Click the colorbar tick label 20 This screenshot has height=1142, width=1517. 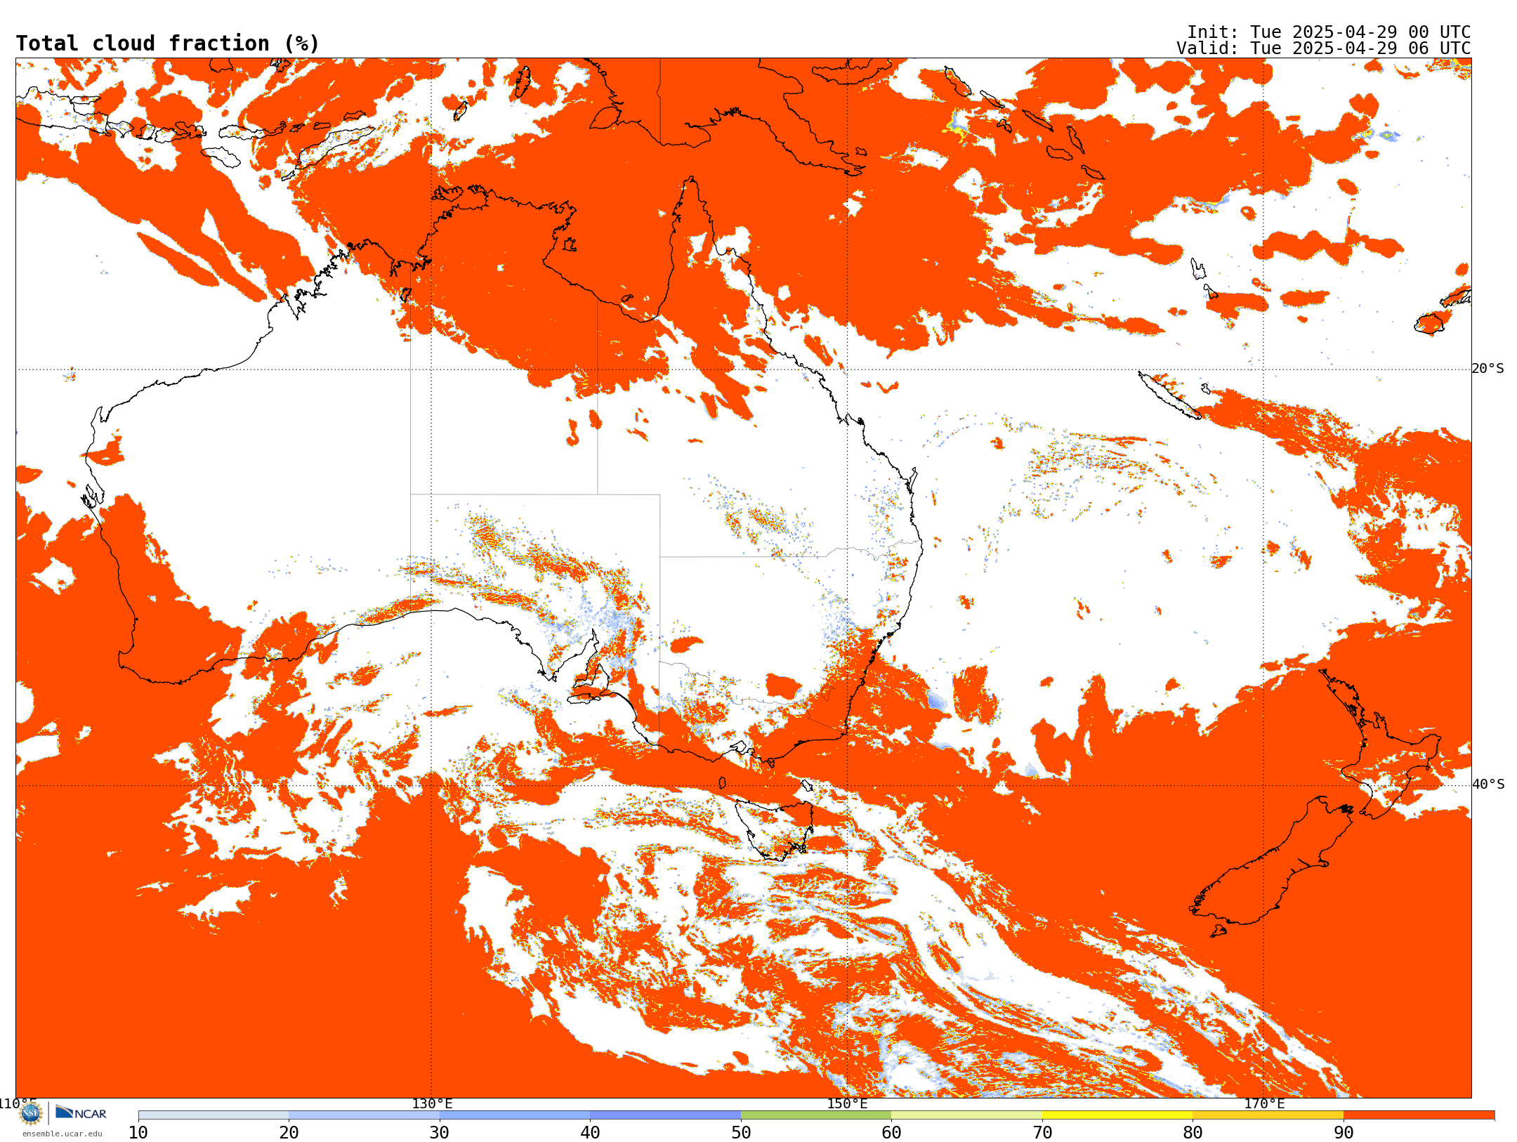[289, 1133]
